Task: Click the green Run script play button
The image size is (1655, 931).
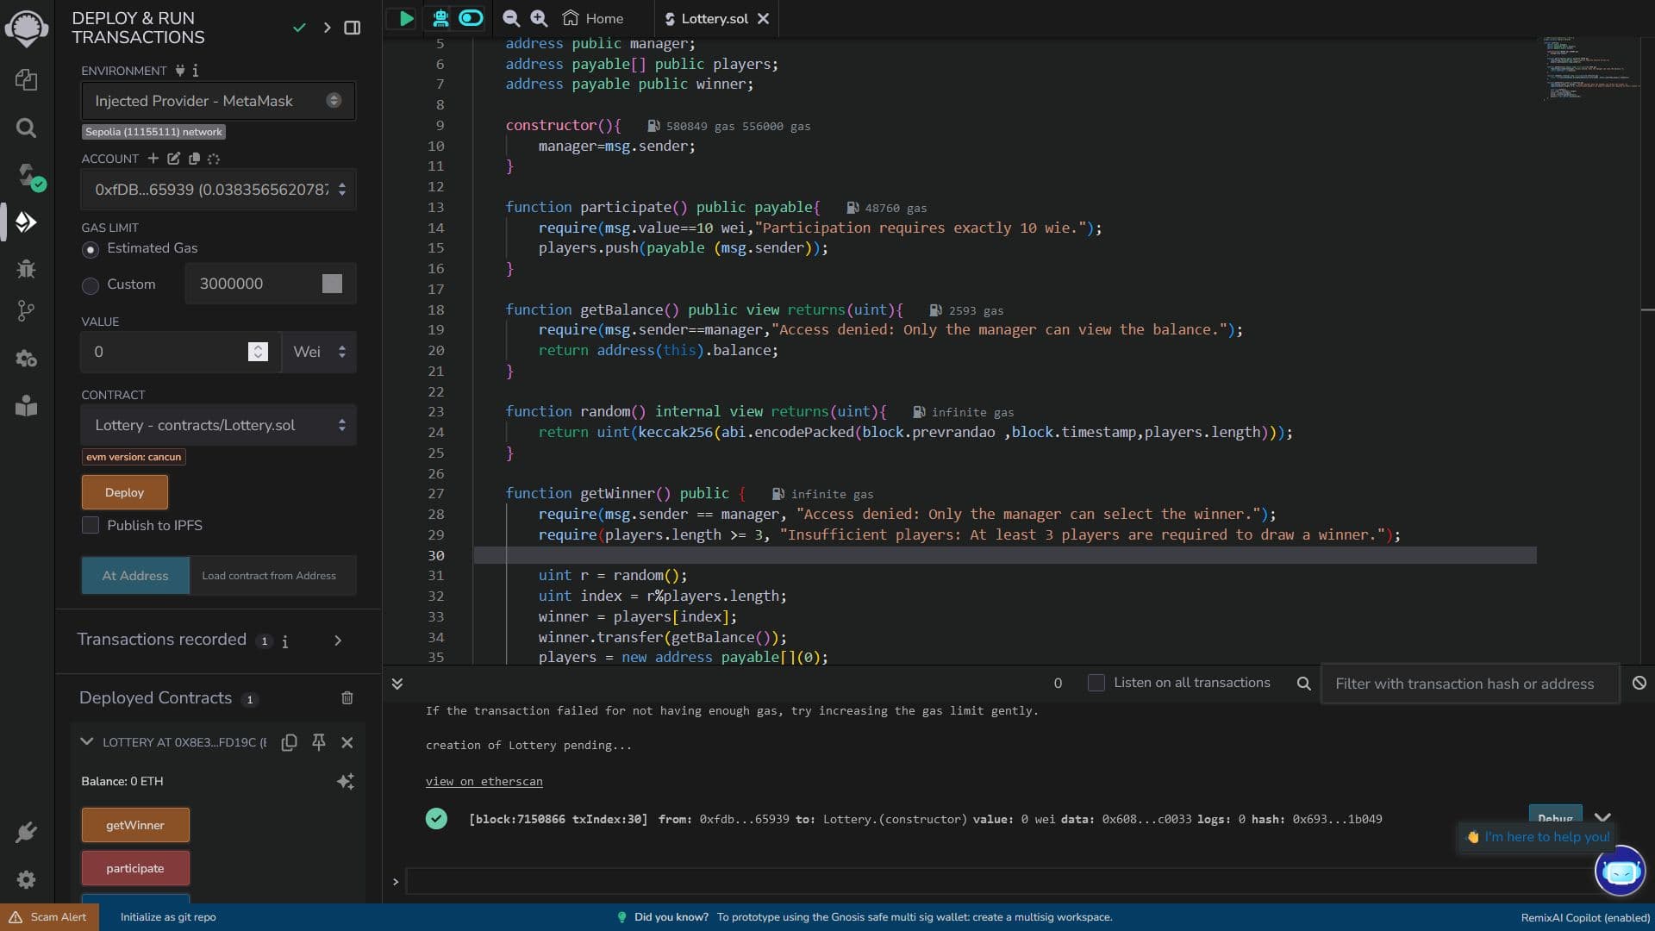Action: click(x=406, y=18)
